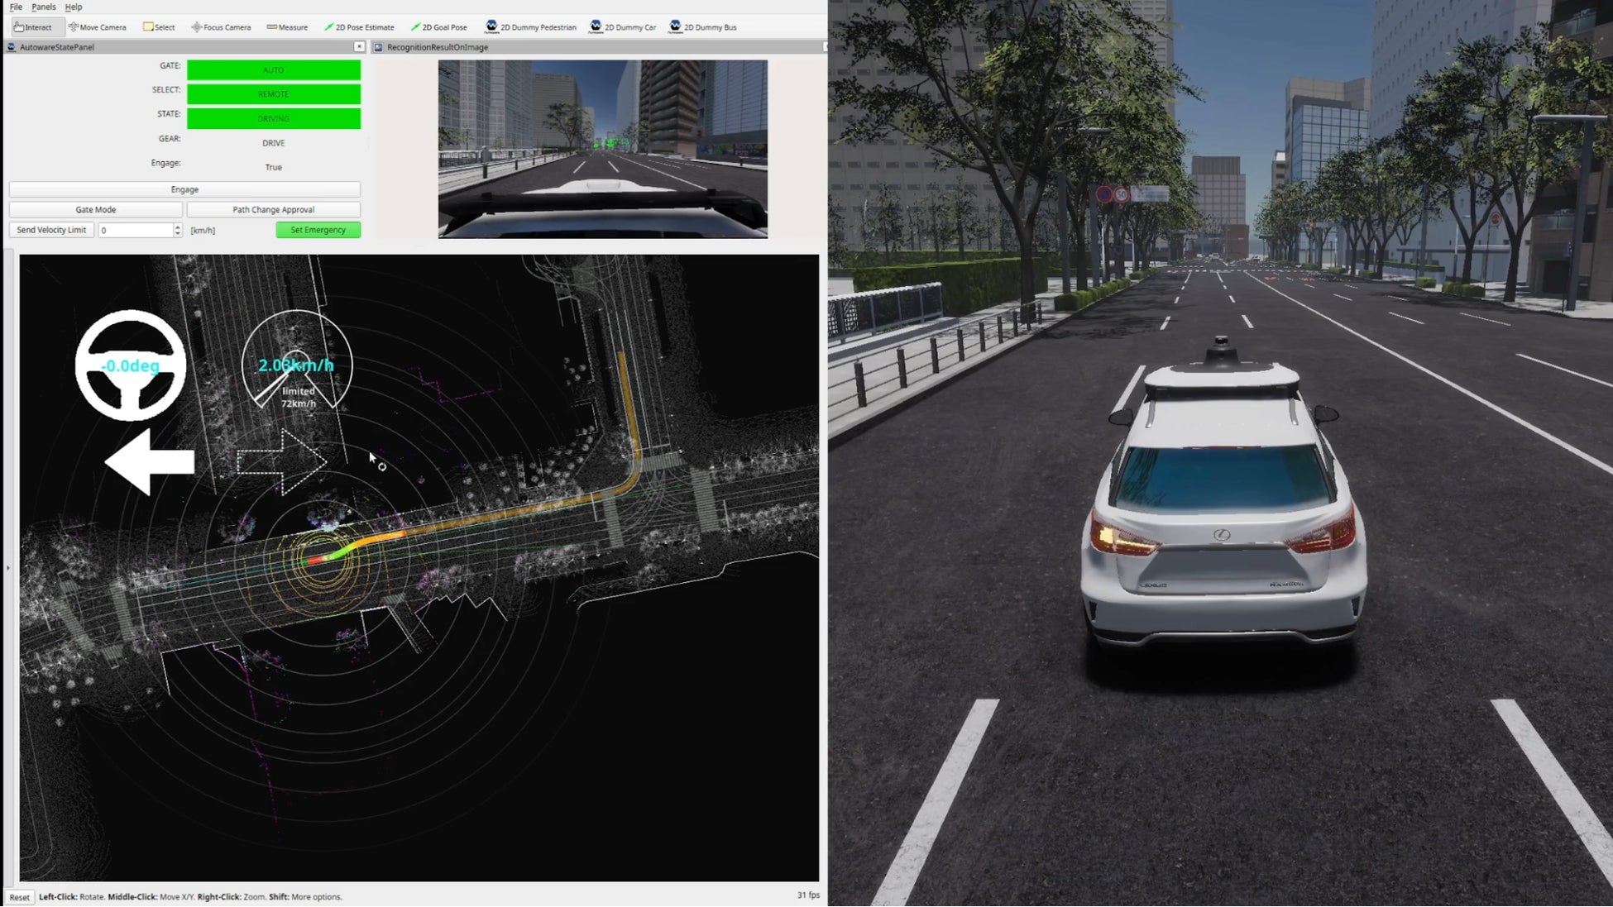Activate the Move Camera tool
1613x907 pixels.
click(x=98, y=27)
